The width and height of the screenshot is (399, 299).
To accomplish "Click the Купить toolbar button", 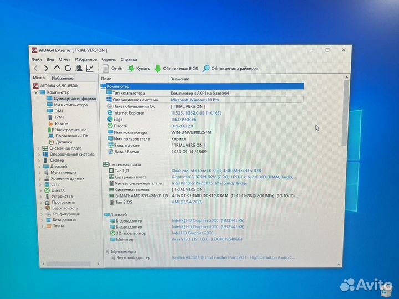I will 139,68.
